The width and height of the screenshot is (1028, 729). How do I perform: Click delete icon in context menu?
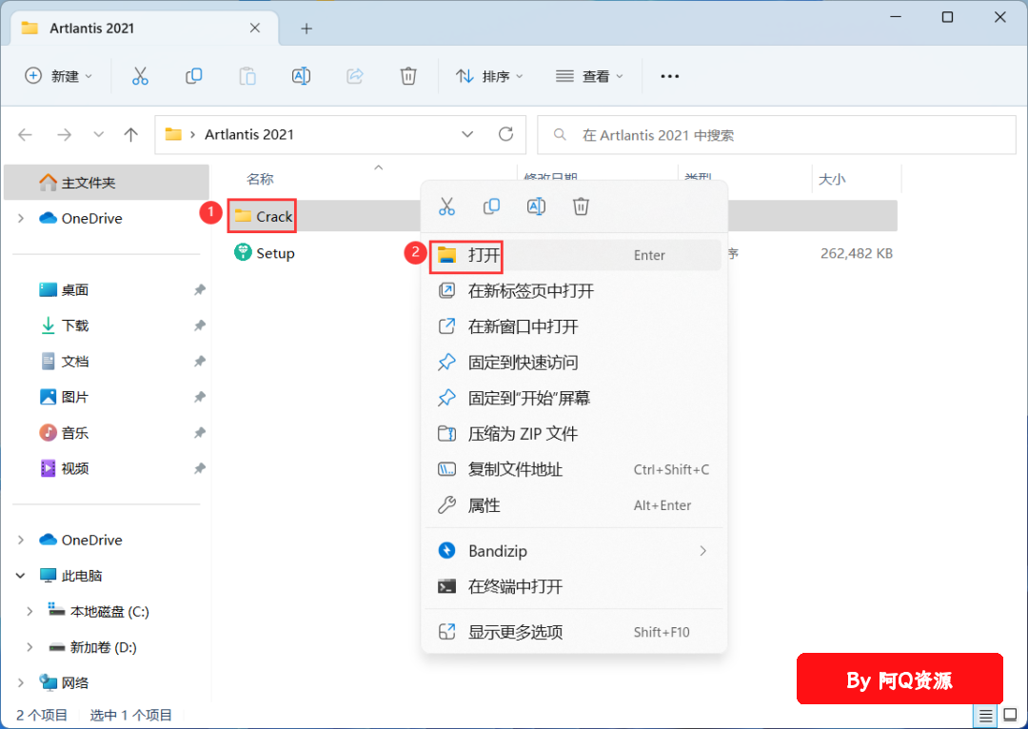581,207
